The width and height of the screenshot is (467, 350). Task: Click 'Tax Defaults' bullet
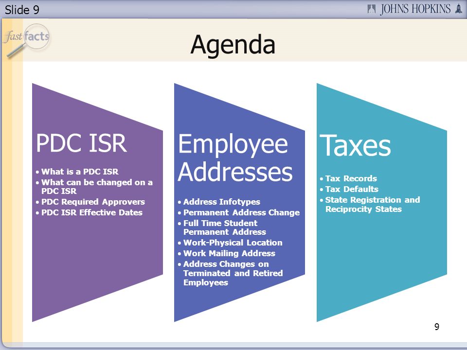352,189
